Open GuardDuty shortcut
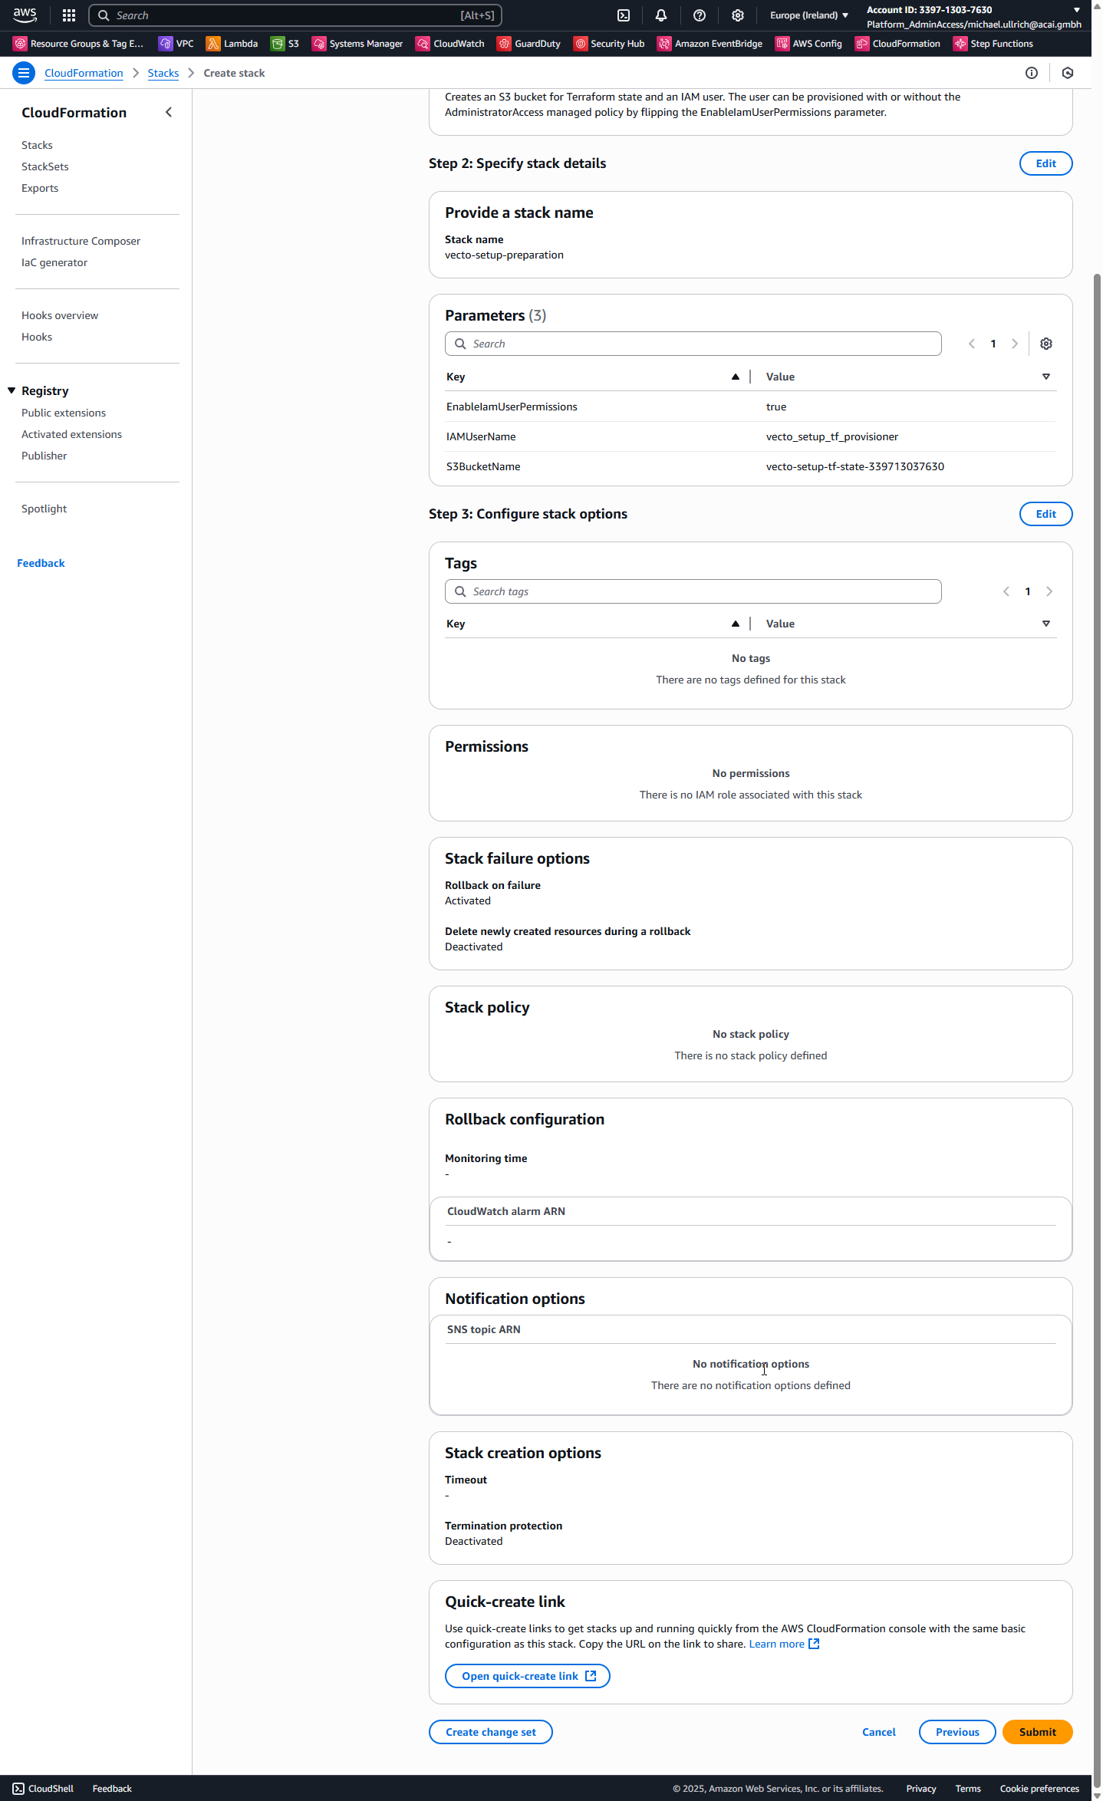This screenshot has height=1801, width=1103. (529, 44)
